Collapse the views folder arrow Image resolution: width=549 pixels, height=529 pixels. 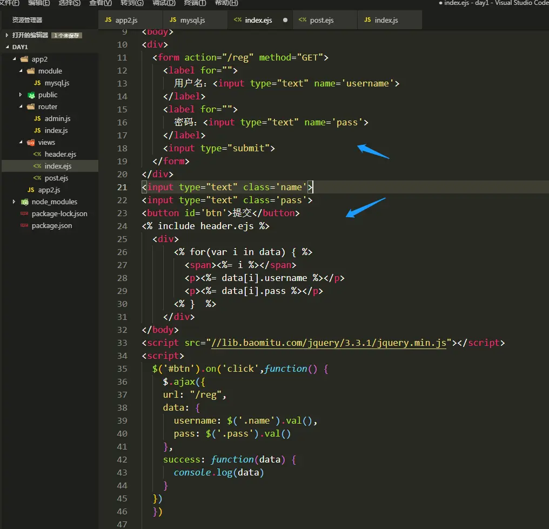pos(21,142)
